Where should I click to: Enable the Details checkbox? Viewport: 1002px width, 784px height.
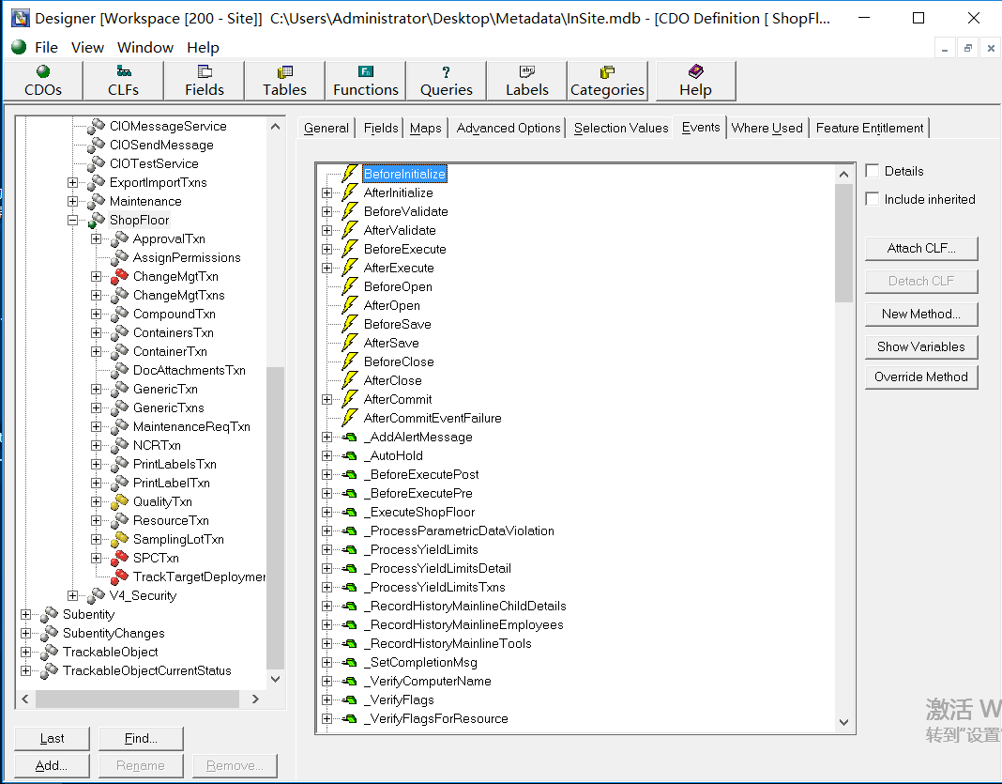pyautogui.click(x=873, y=171)
